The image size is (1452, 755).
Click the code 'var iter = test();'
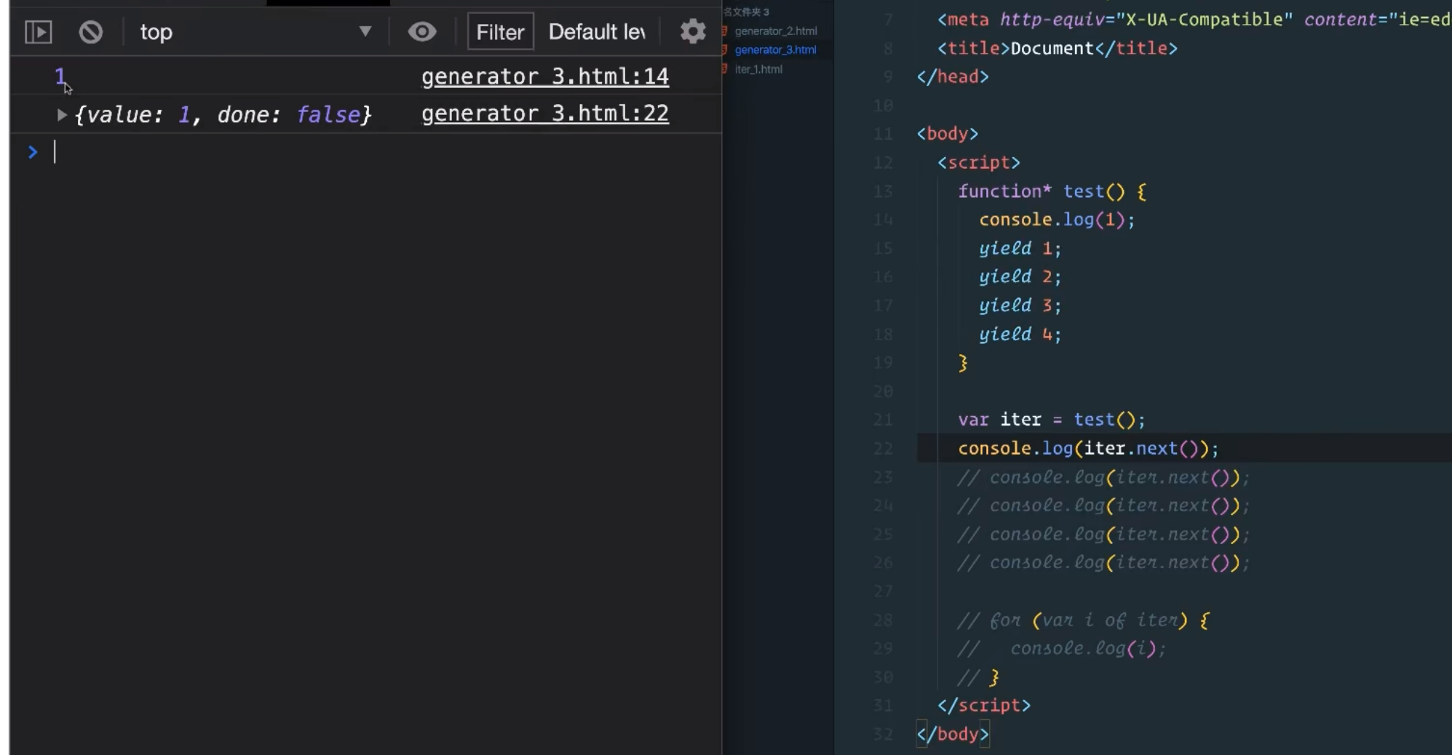[1052, 420]
